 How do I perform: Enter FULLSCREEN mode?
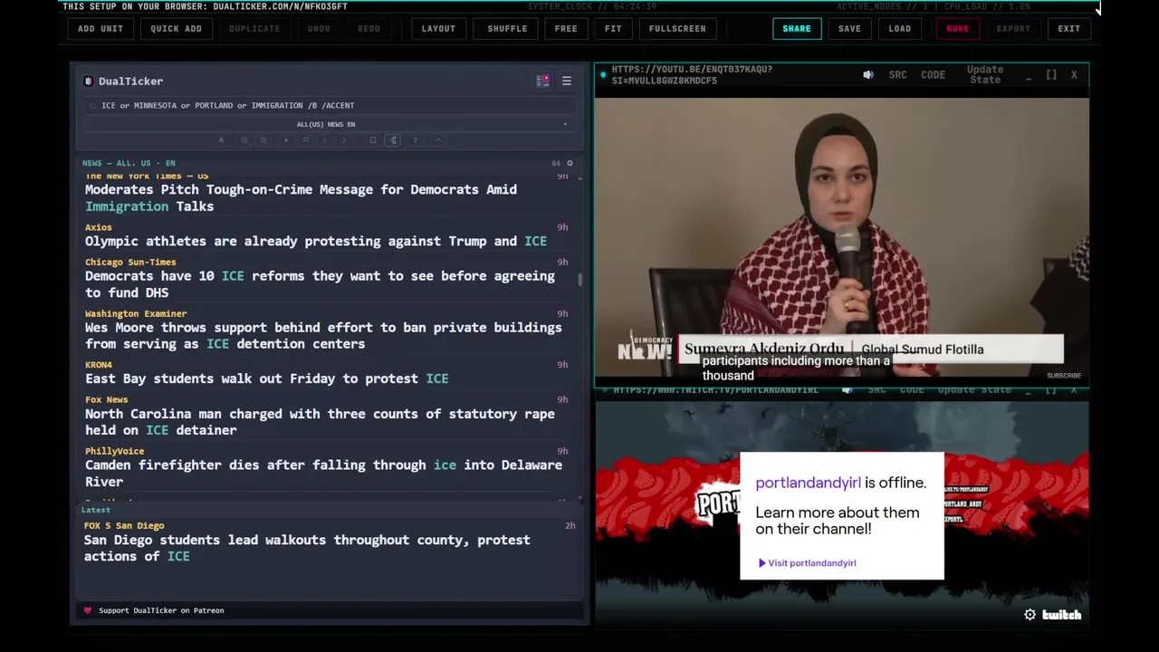[x=677, y=29]
